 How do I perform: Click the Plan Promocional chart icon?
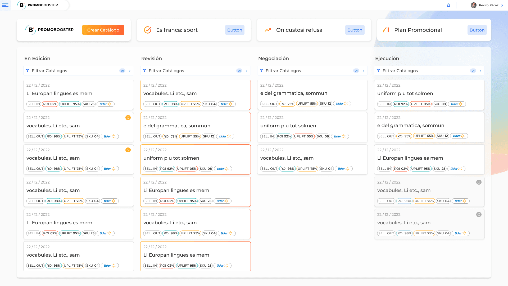click(x=386, y=30)
